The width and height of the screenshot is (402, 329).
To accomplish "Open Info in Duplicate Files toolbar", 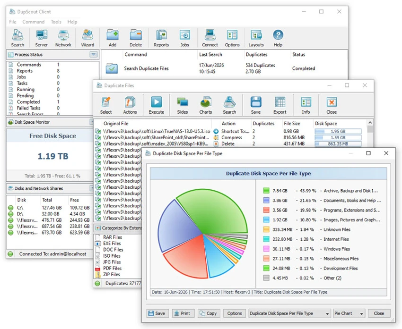I will (x=306, y=105).
